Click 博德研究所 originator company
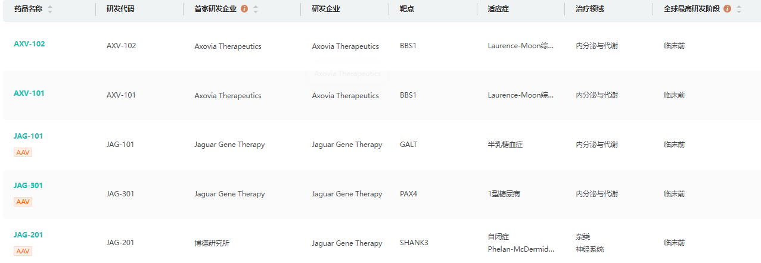Viewport: 761px width, 263px height. [x=212, y=243]
